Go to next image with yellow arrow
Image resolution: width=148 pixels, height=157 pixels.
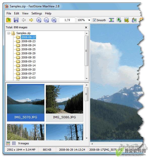pyautogui.click(x=31, y=20)
